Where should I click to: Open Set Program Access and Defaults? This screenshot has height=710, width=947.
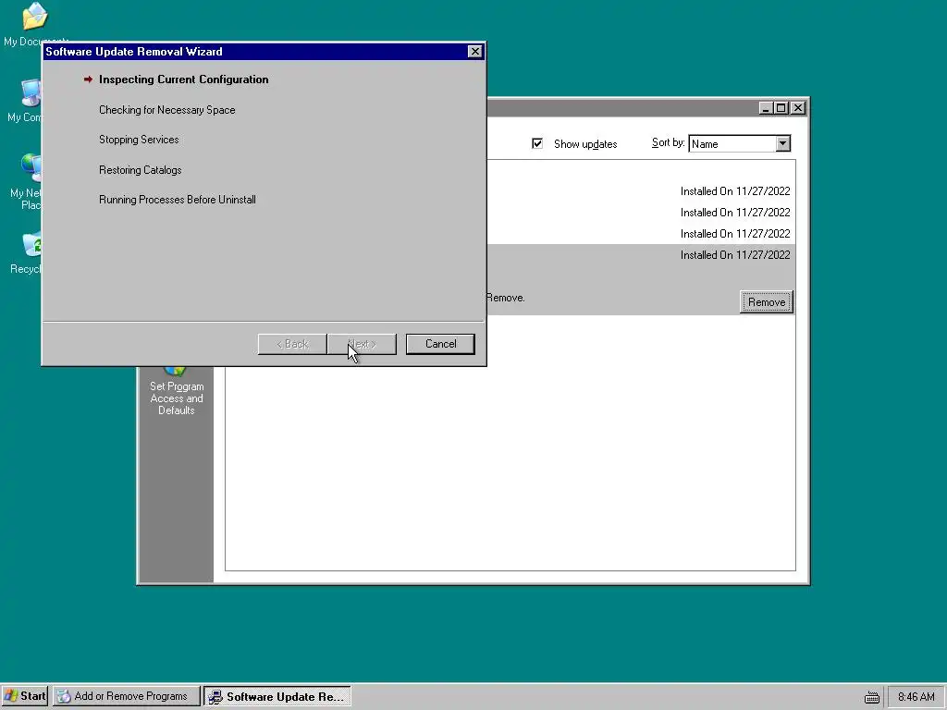pos(177,391)
